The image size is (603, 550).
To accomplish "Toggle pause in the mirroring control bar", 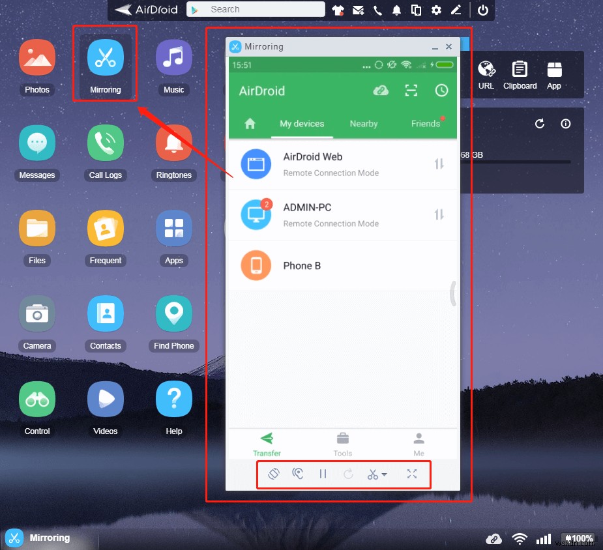I will point(323,474).
